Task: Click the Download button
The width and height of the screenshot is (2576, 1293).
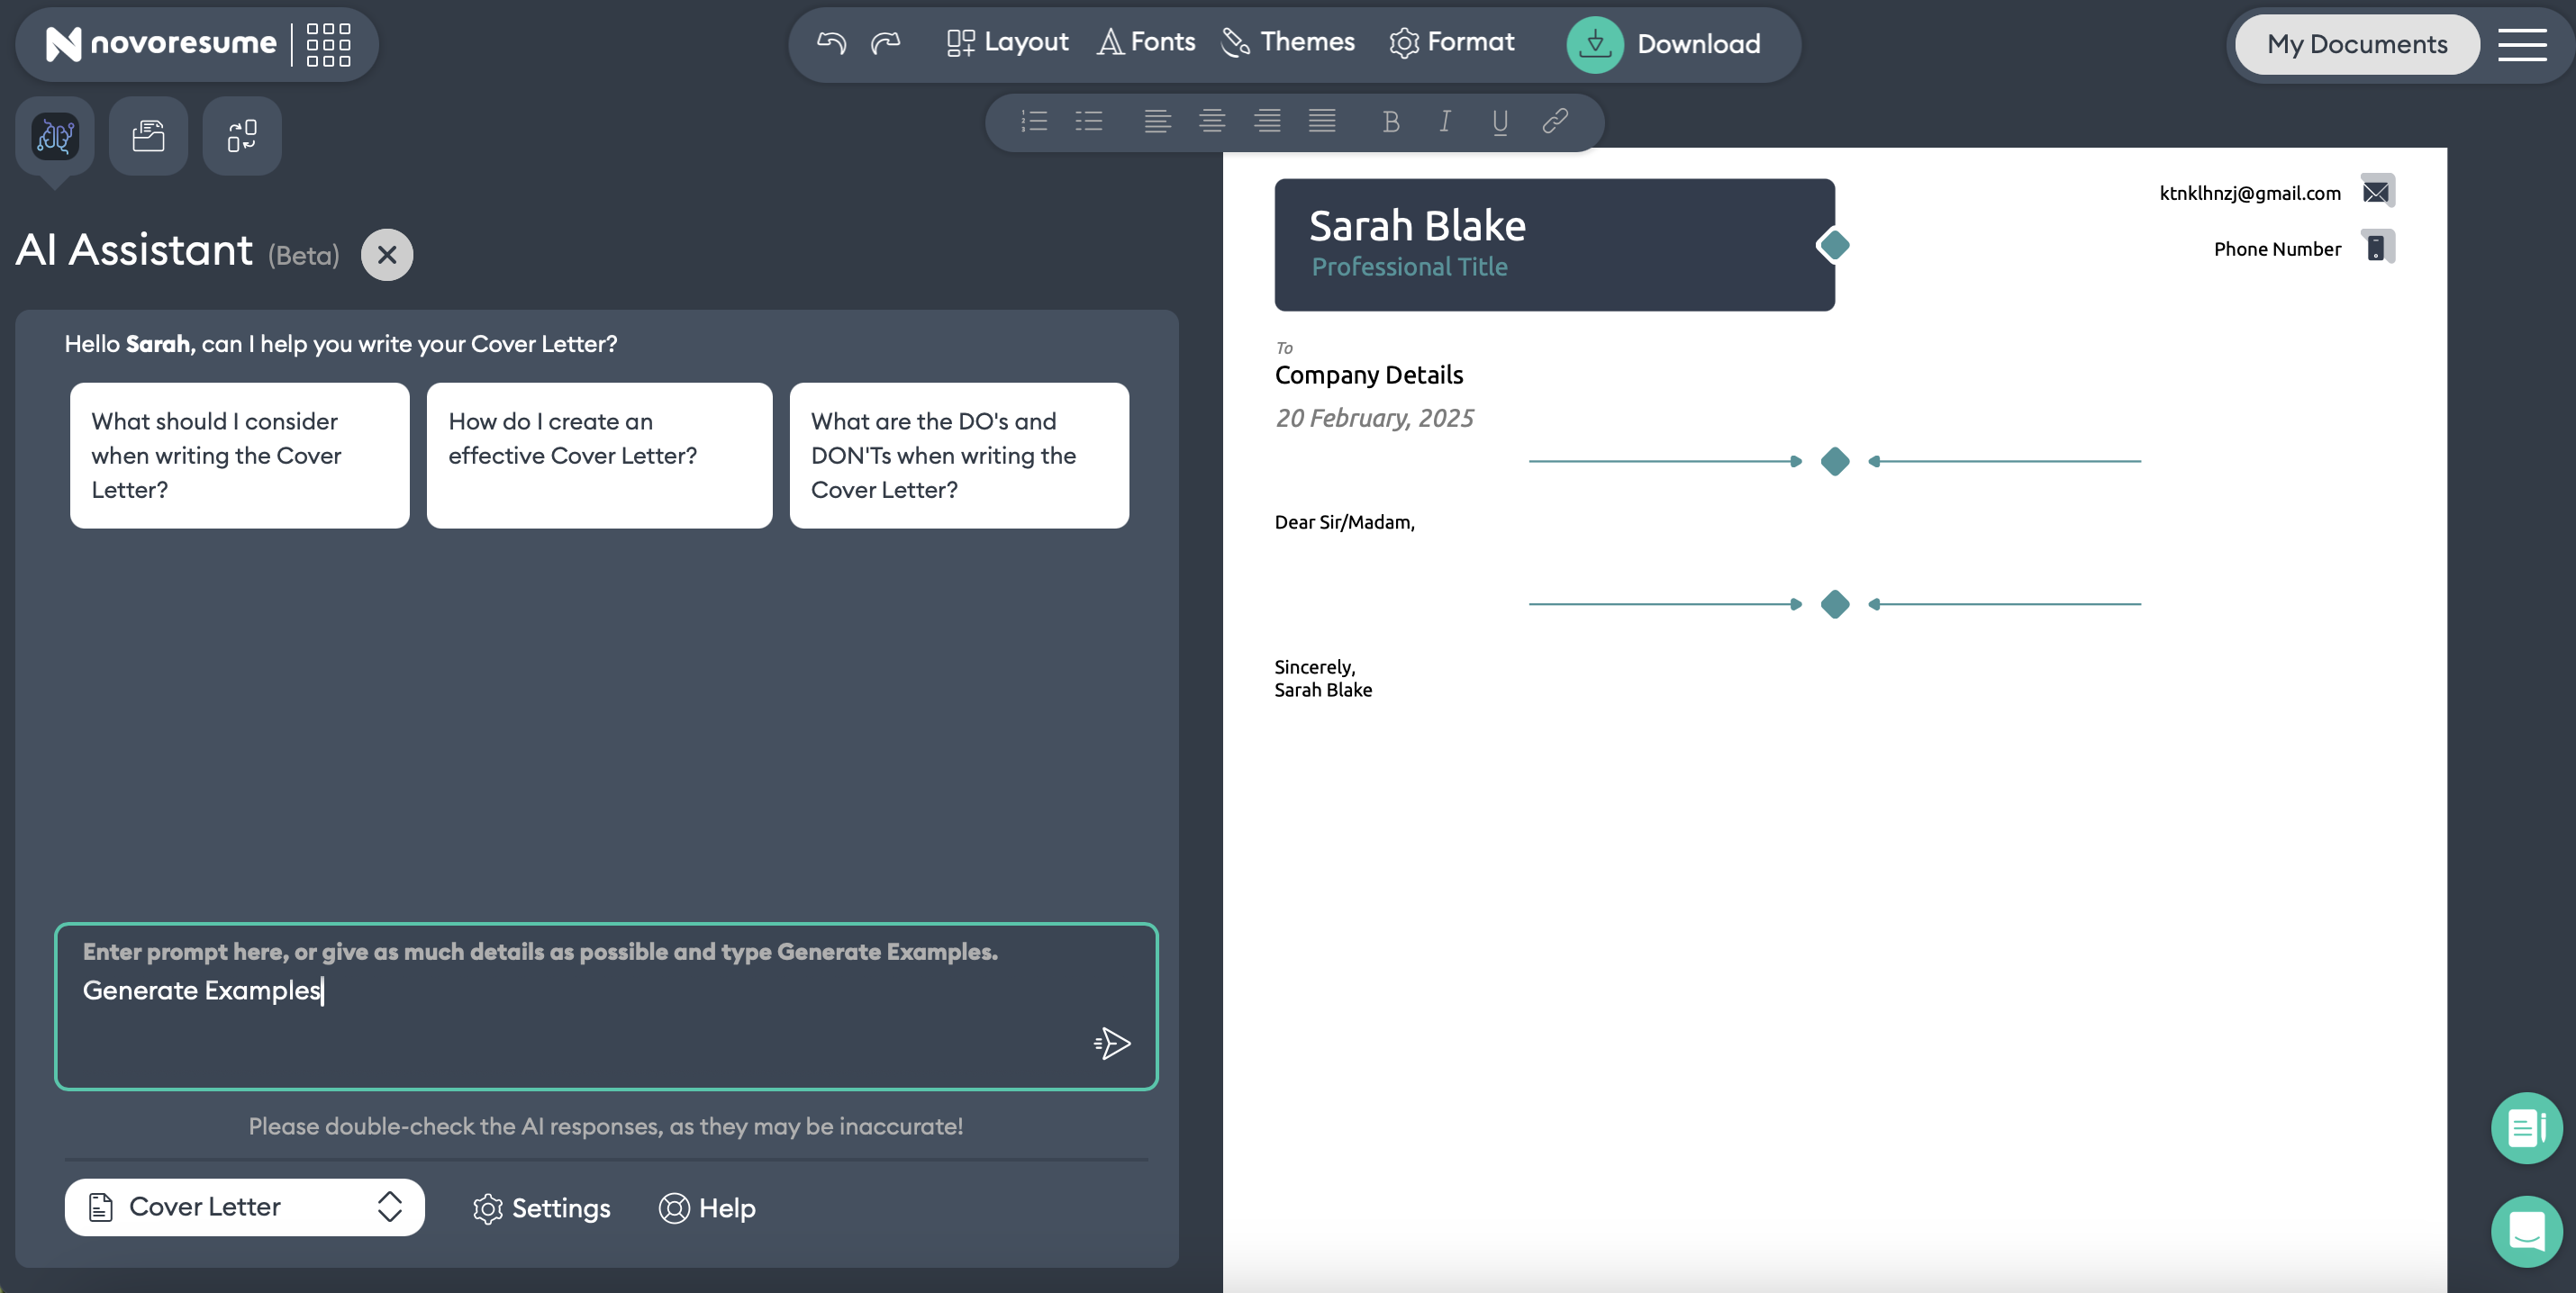Action: (1664, 45)
